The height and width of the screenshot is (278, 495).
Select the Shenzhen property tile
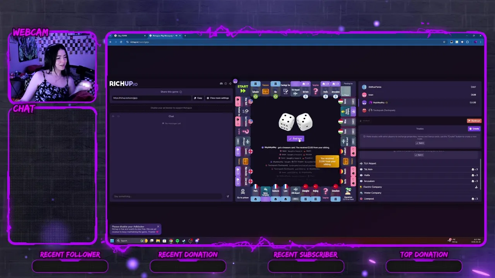tap(336, 193)
